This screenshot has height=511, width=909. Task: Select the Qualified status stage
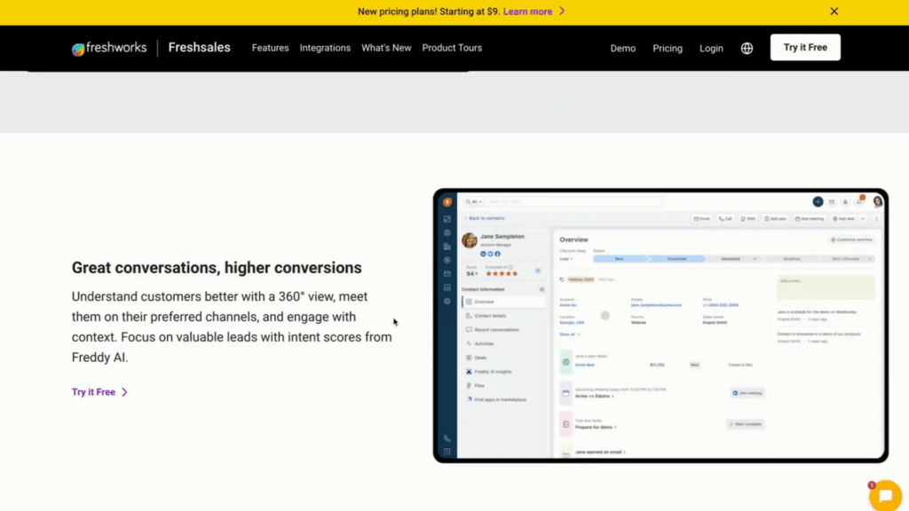click(x=791, y=259)
